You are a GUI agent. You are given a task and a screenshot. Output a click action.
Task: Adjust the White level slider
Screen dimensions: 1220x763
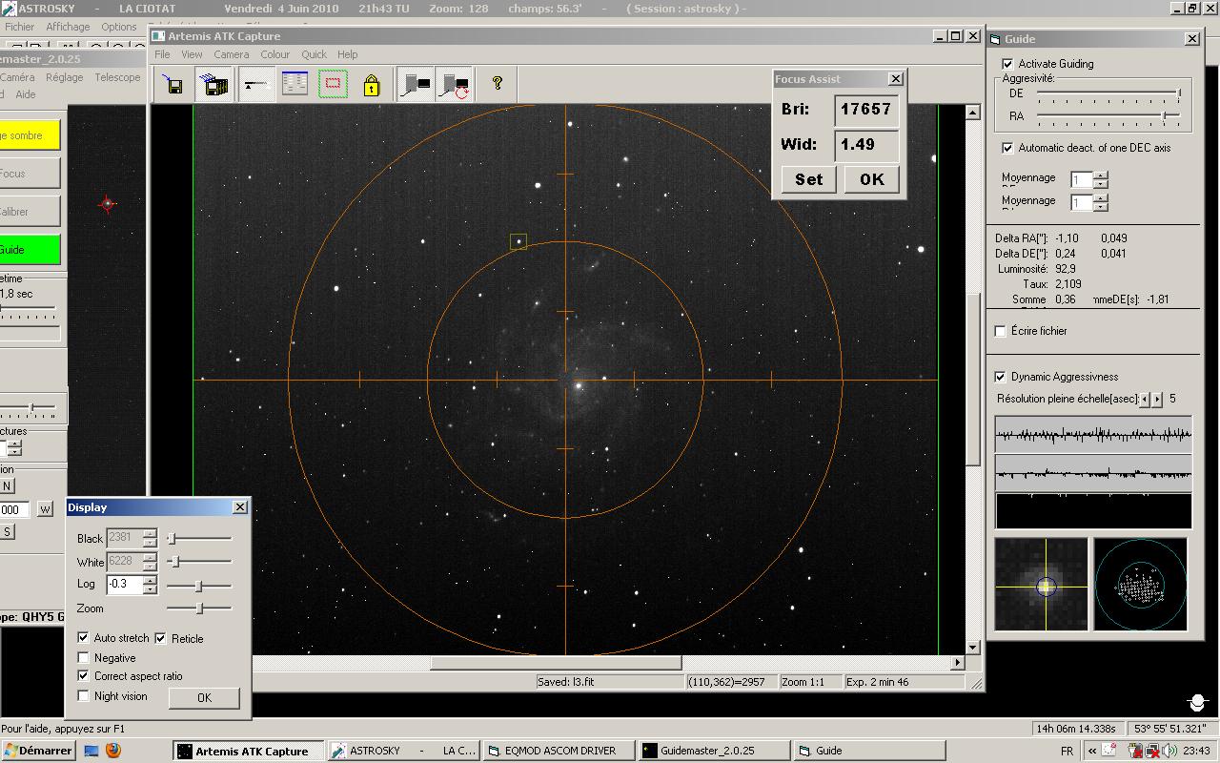click(199, 562)
